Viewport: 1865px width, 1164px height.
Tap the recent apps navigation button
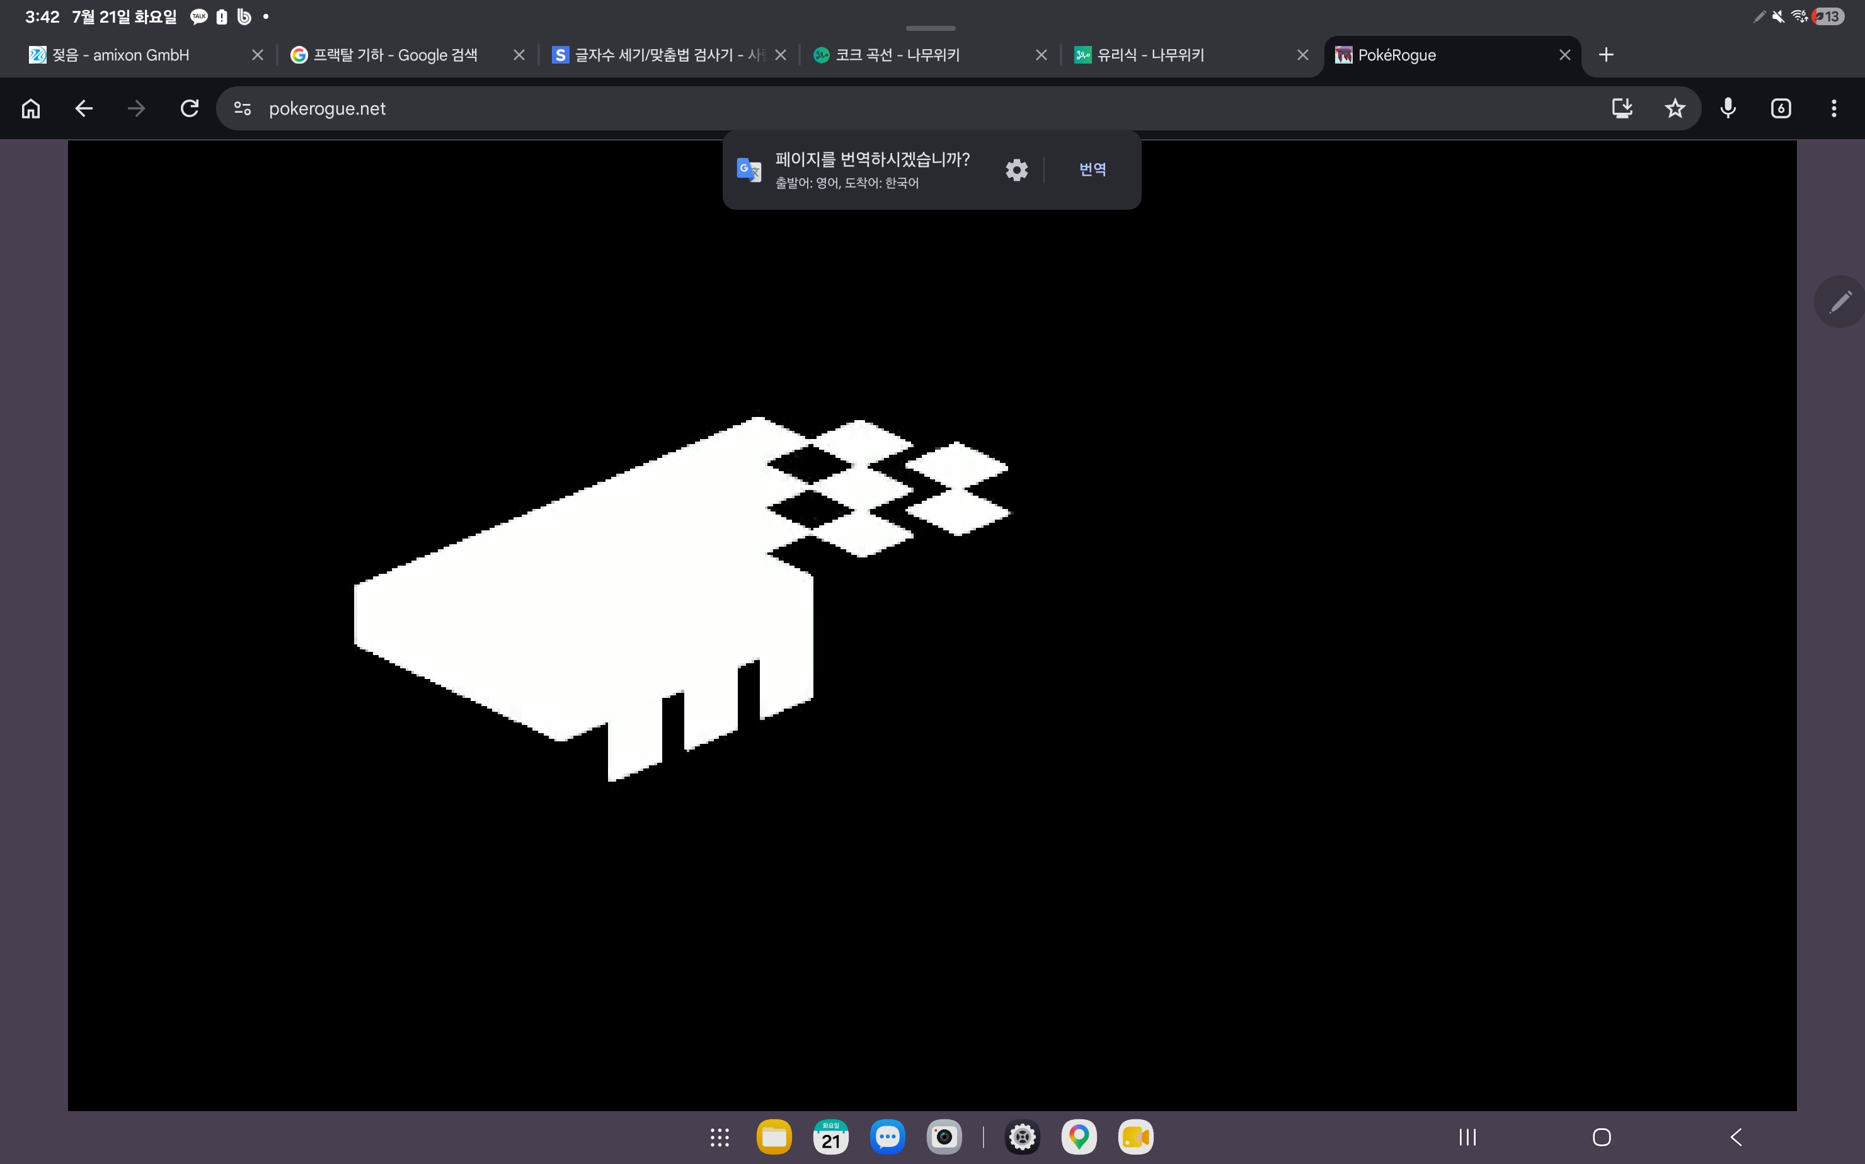pyautogui.click(x=1467, y=1137)
